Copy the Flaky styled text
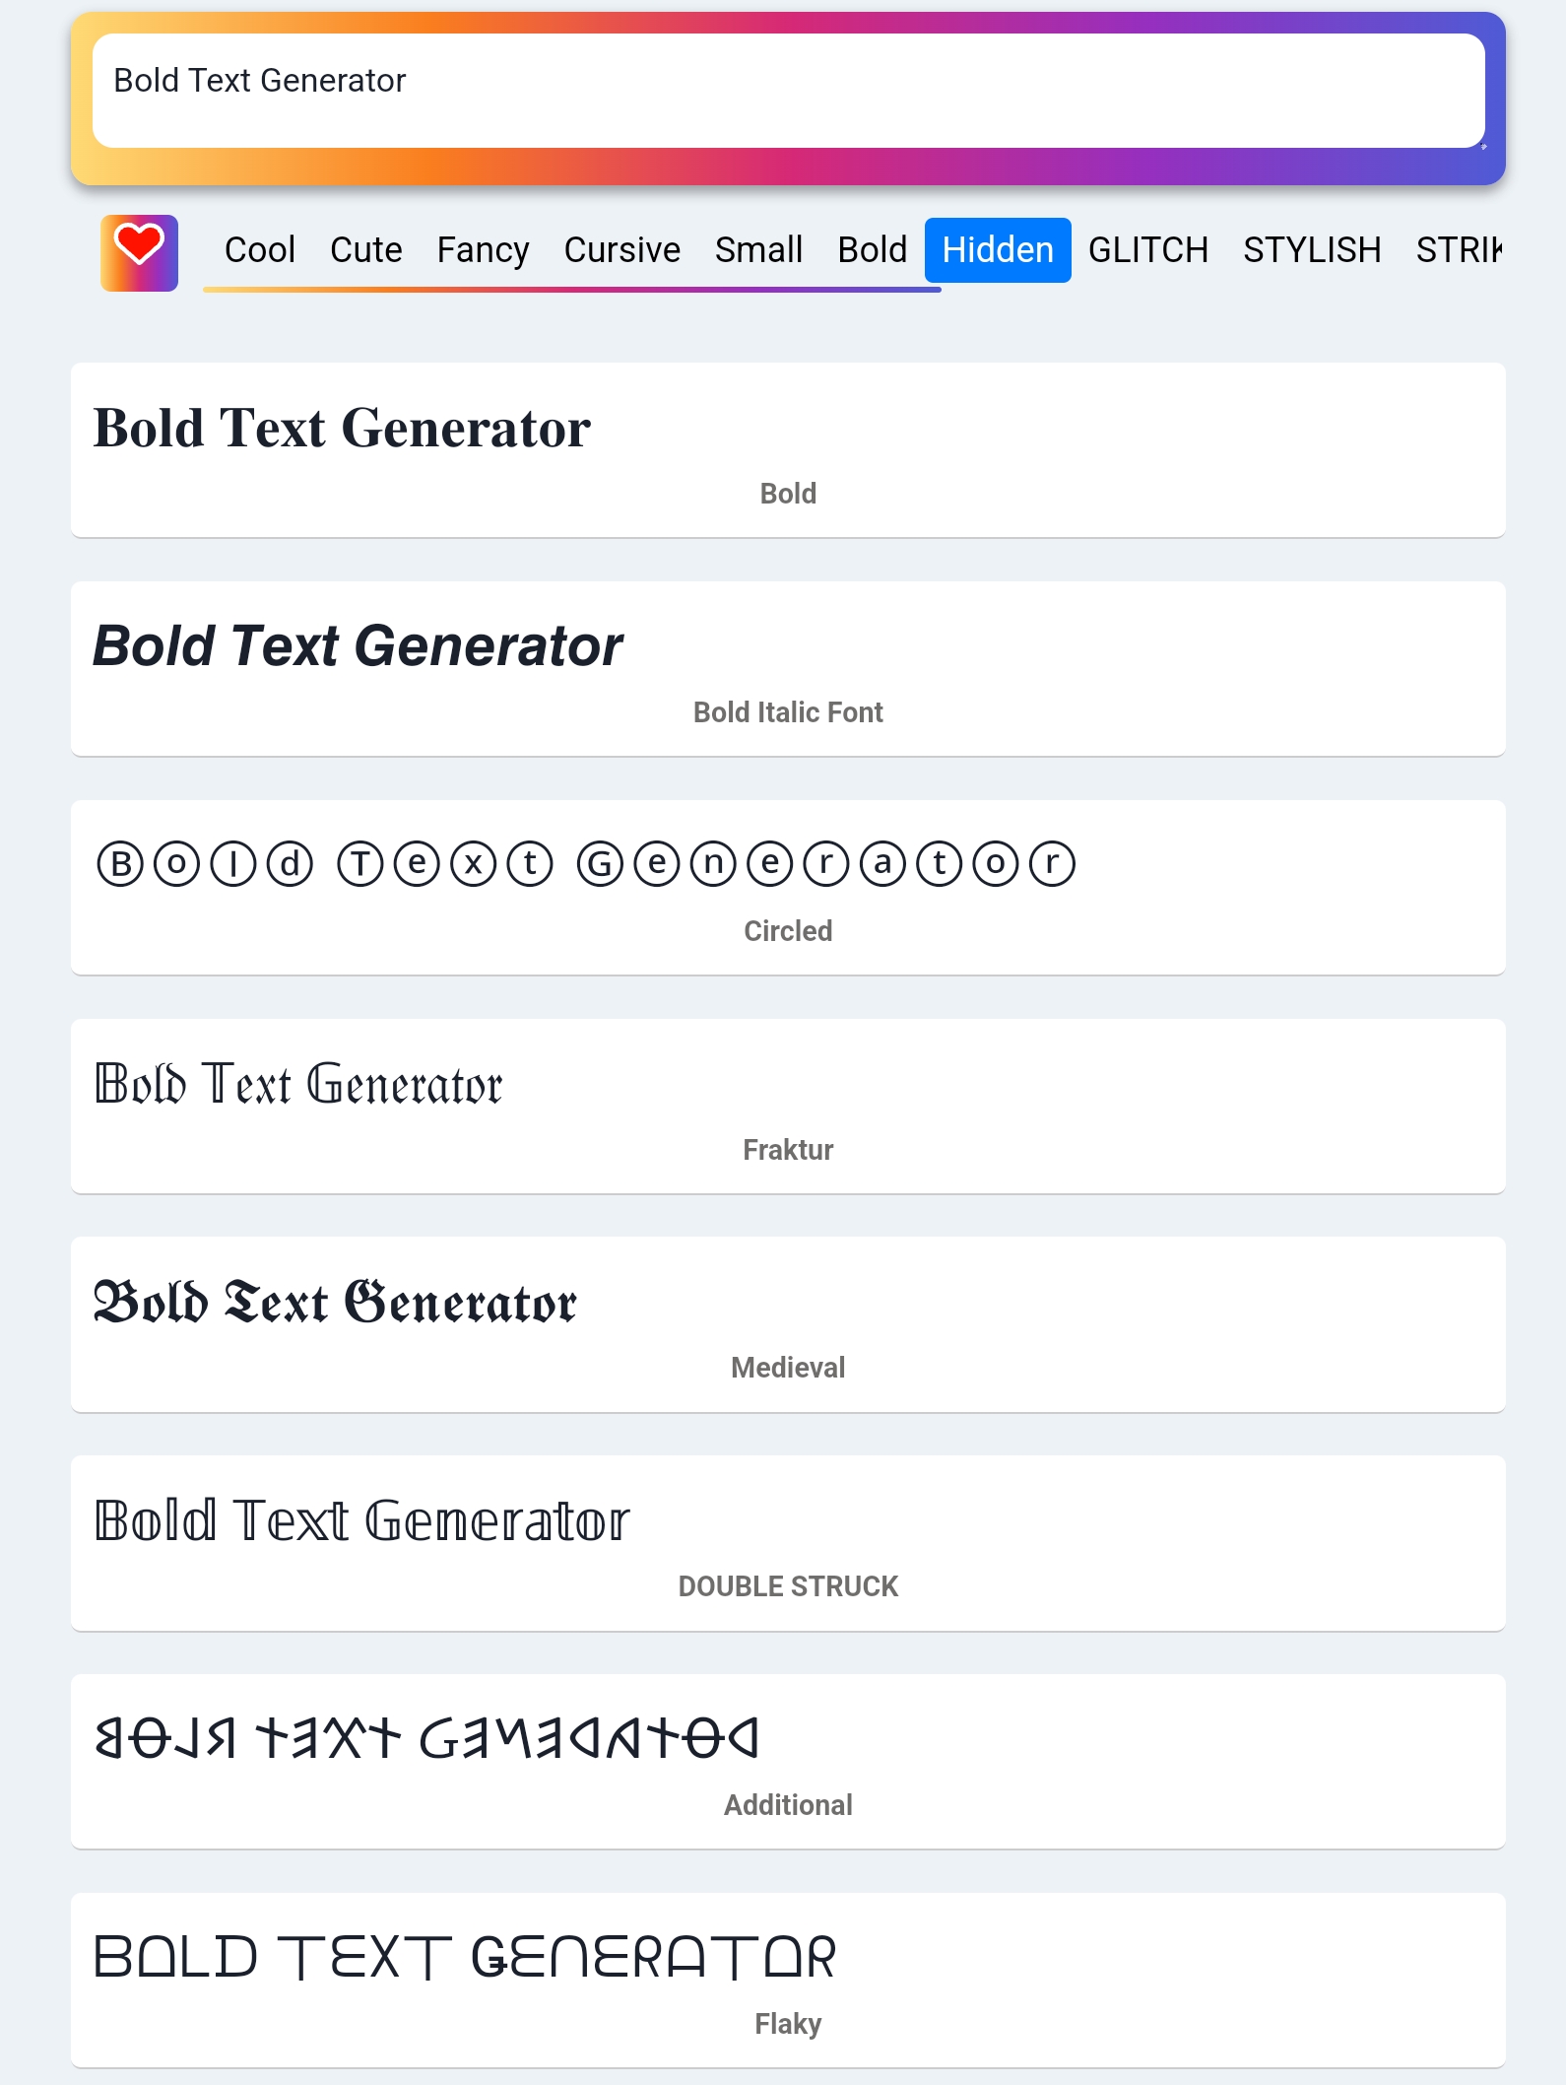This screenshot has width=1566, height=2085. coord(464,1957)
